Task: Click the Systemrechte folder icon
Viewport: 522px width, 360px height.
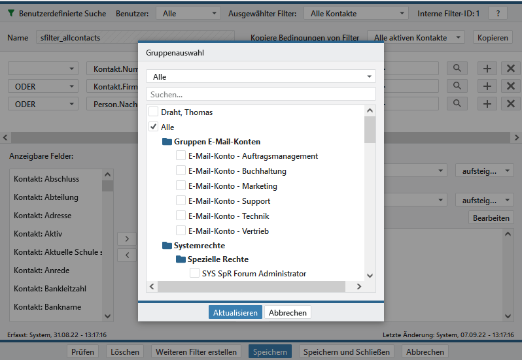Action: click(167, 246)
